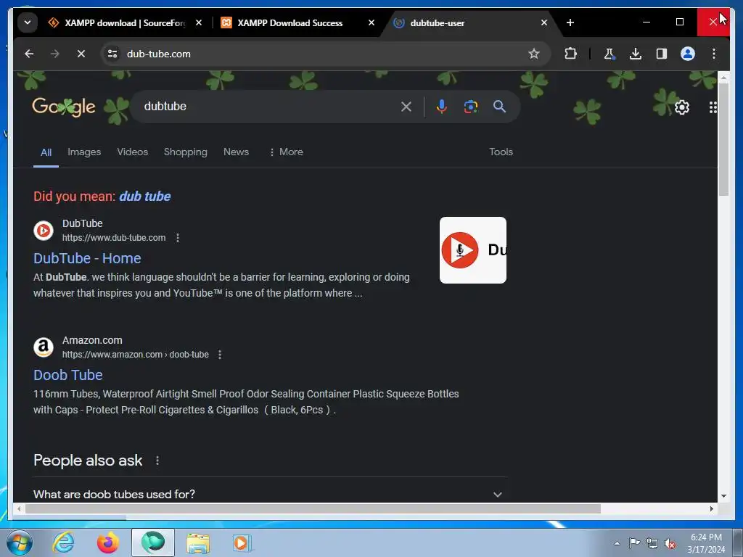The image size is (743, 557).
Task: Click the 'dub tube' suggestion link
Action: coord(144,197)
